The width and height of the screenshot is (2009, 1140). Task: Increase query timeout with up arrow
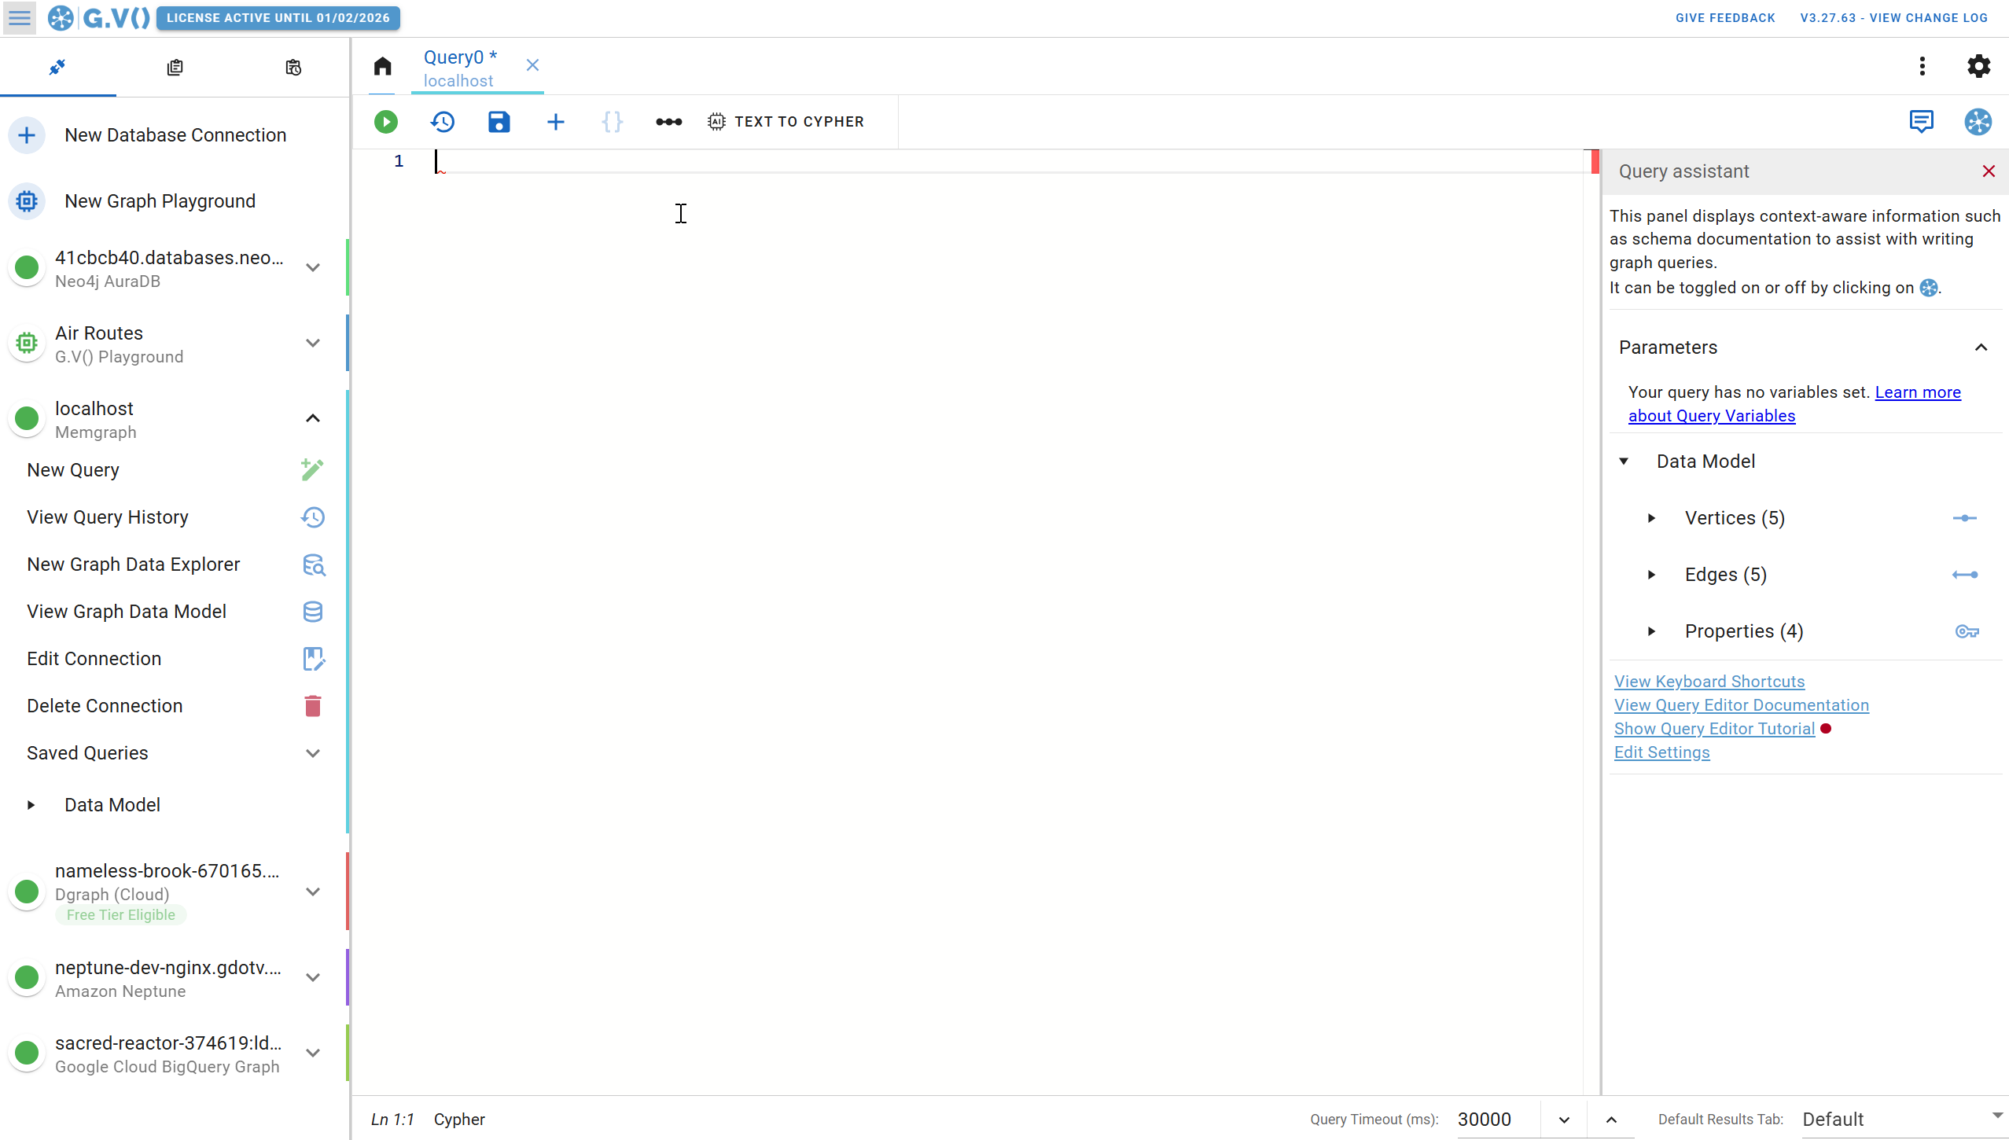(1610, 1120)
